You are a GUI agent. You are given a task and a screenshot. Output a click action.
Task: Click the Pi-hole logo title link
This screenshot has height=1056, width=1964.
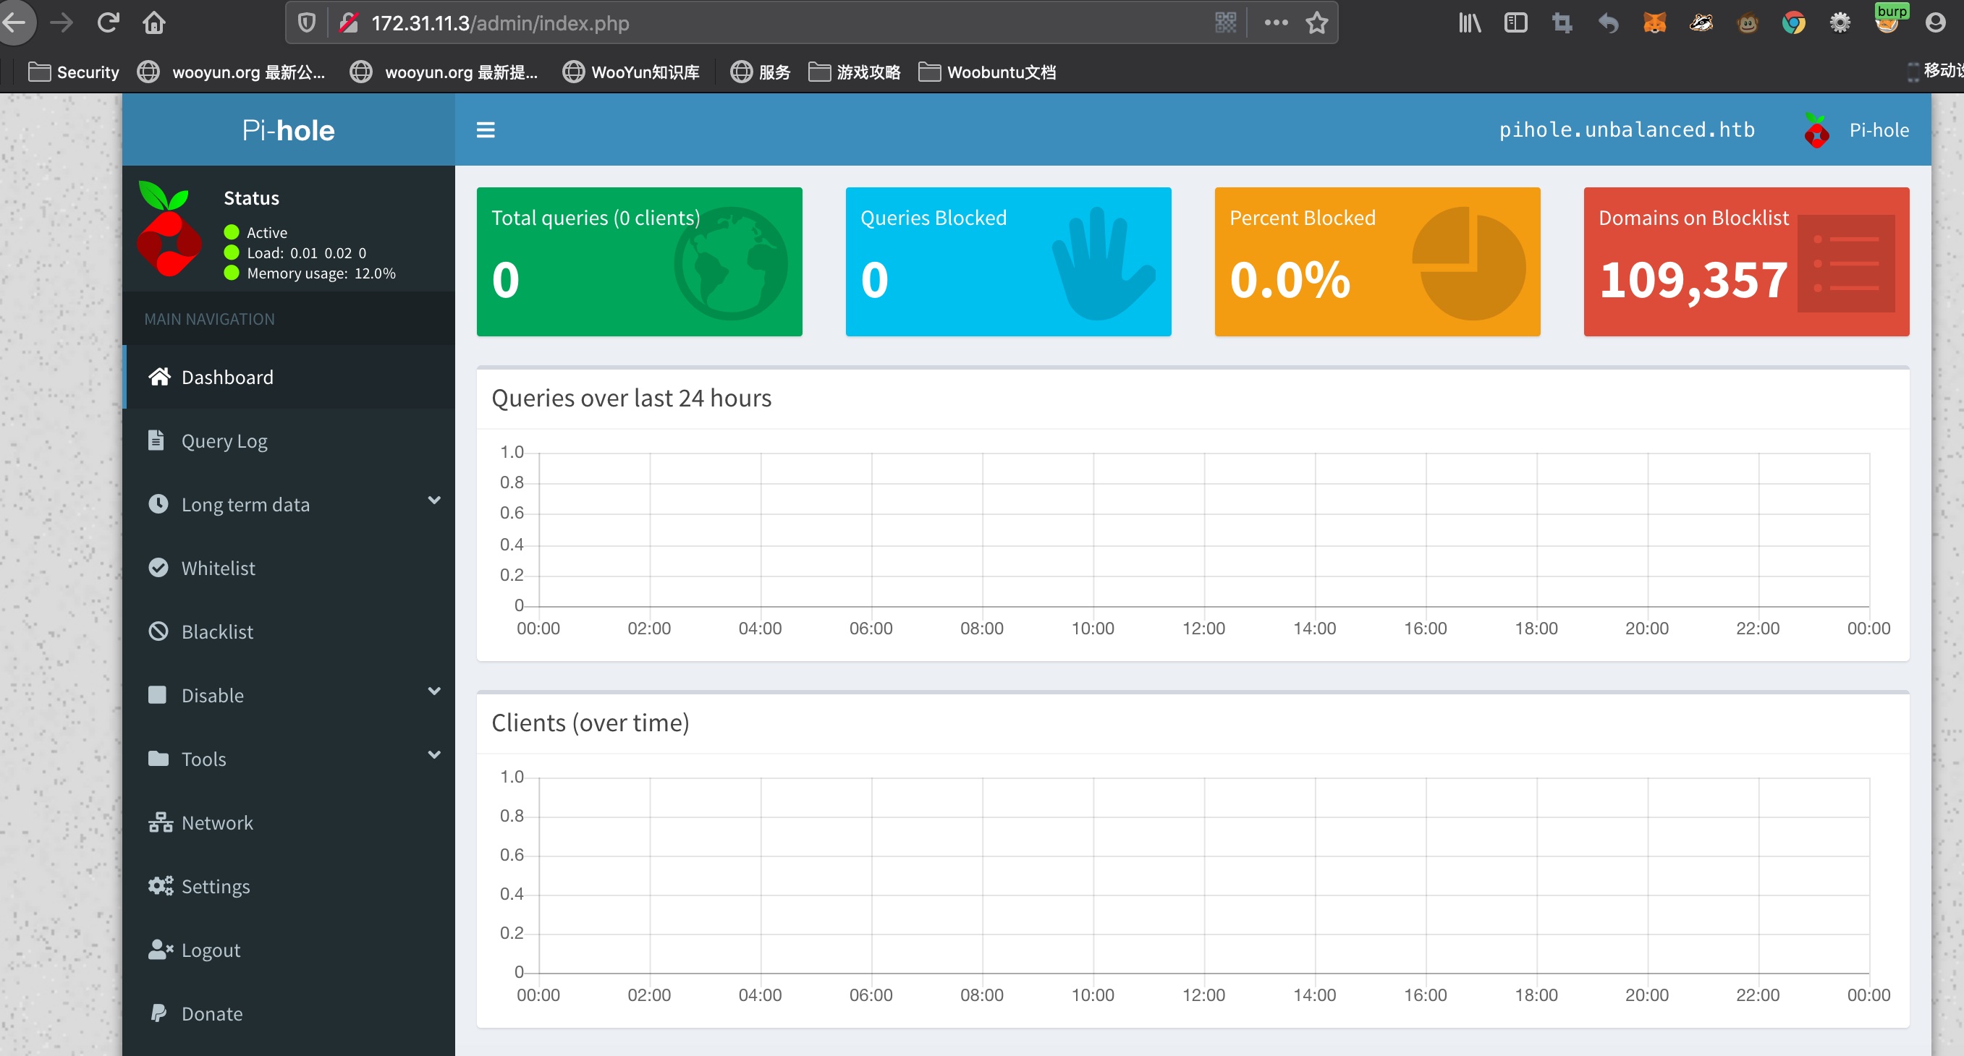coord(288,130)
